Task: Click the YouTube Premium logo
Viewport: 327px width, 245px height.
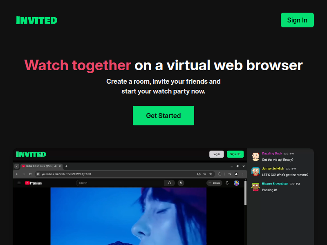Action: tap(33, 183)
